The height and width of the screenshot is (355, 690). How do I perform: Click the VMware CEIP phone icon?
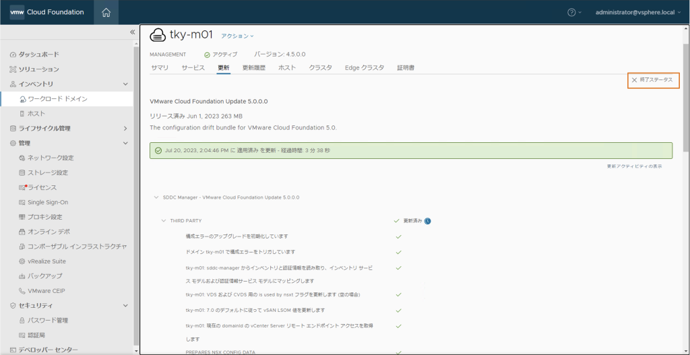[x=22, y=291]
